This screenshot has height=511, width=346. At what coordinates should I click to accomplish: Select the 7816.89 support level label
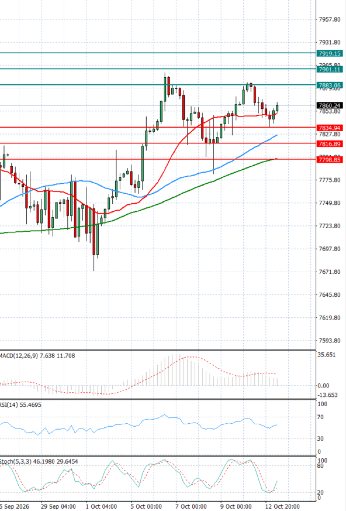pyautogui.click(x=330, y=144)
